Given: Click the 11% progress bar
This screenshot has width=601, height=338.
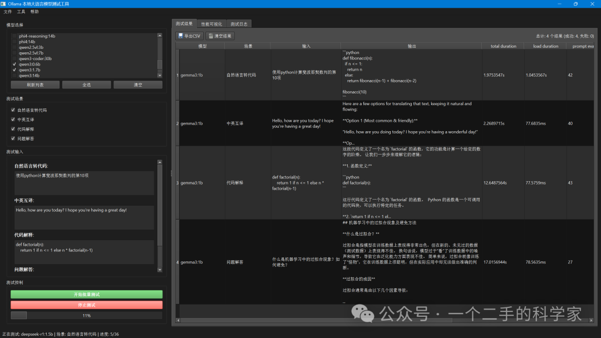Looking at the screenshot, I should pyautogui.click(x=87, y=315).
